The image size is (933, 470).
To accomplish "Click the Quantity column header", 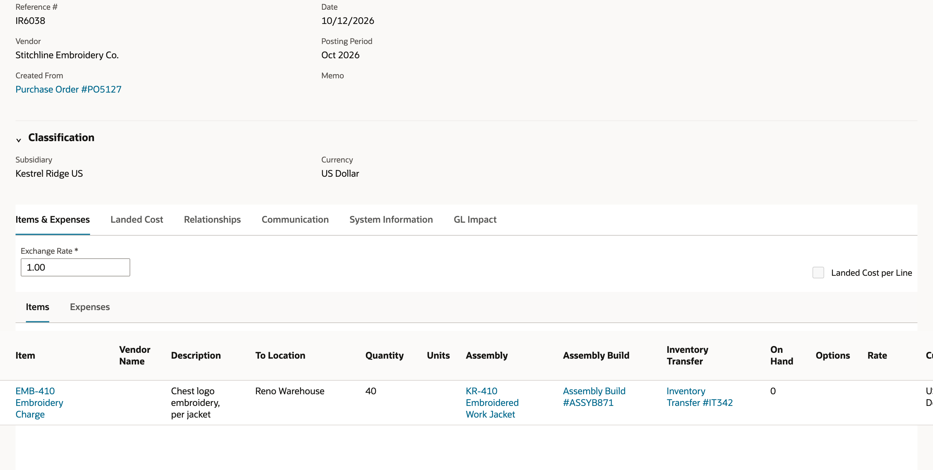I will coord(384,356).
